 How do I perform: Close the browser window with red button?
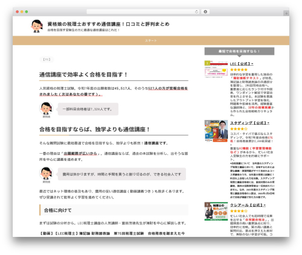[x=18, y=11]
